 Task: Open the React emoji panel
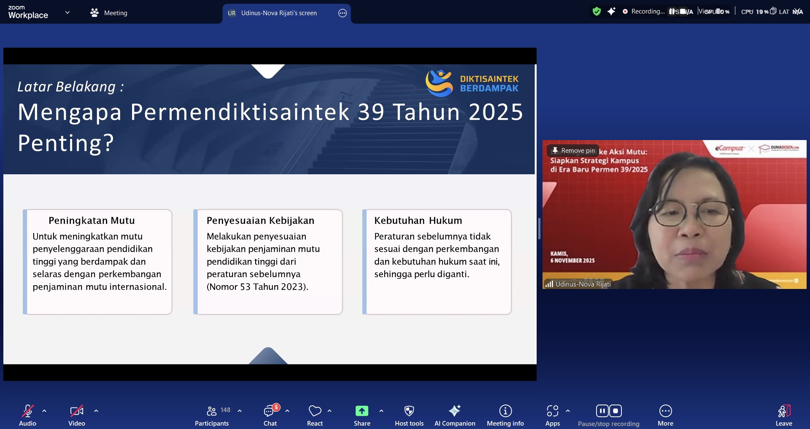click(x=315, y=415)
